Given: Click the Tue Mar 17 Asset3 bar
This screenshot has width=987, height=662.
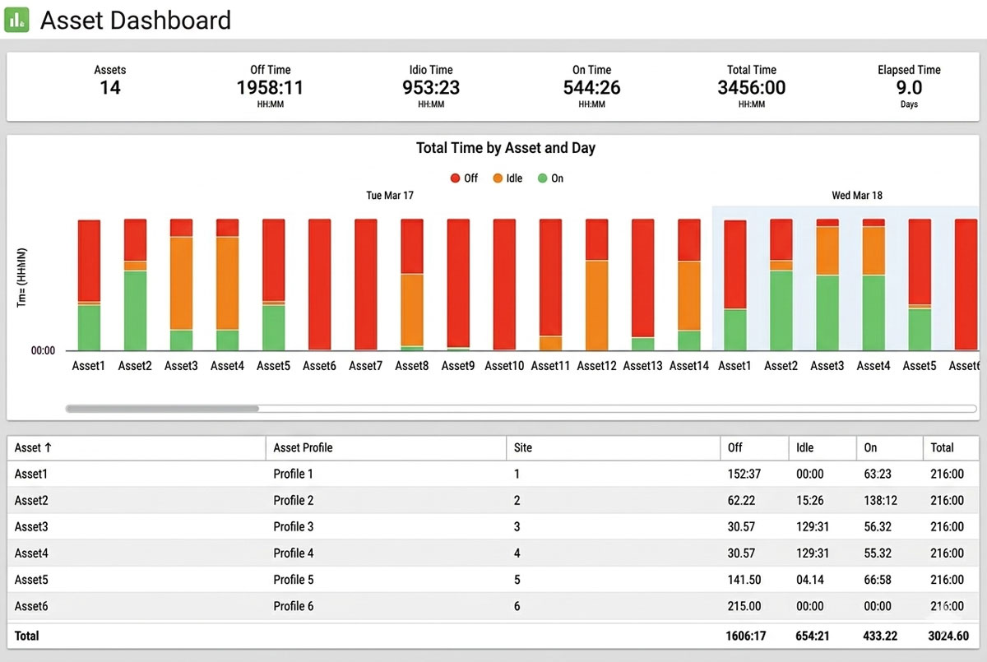Looking at the screenshot, I should point(181,284).
